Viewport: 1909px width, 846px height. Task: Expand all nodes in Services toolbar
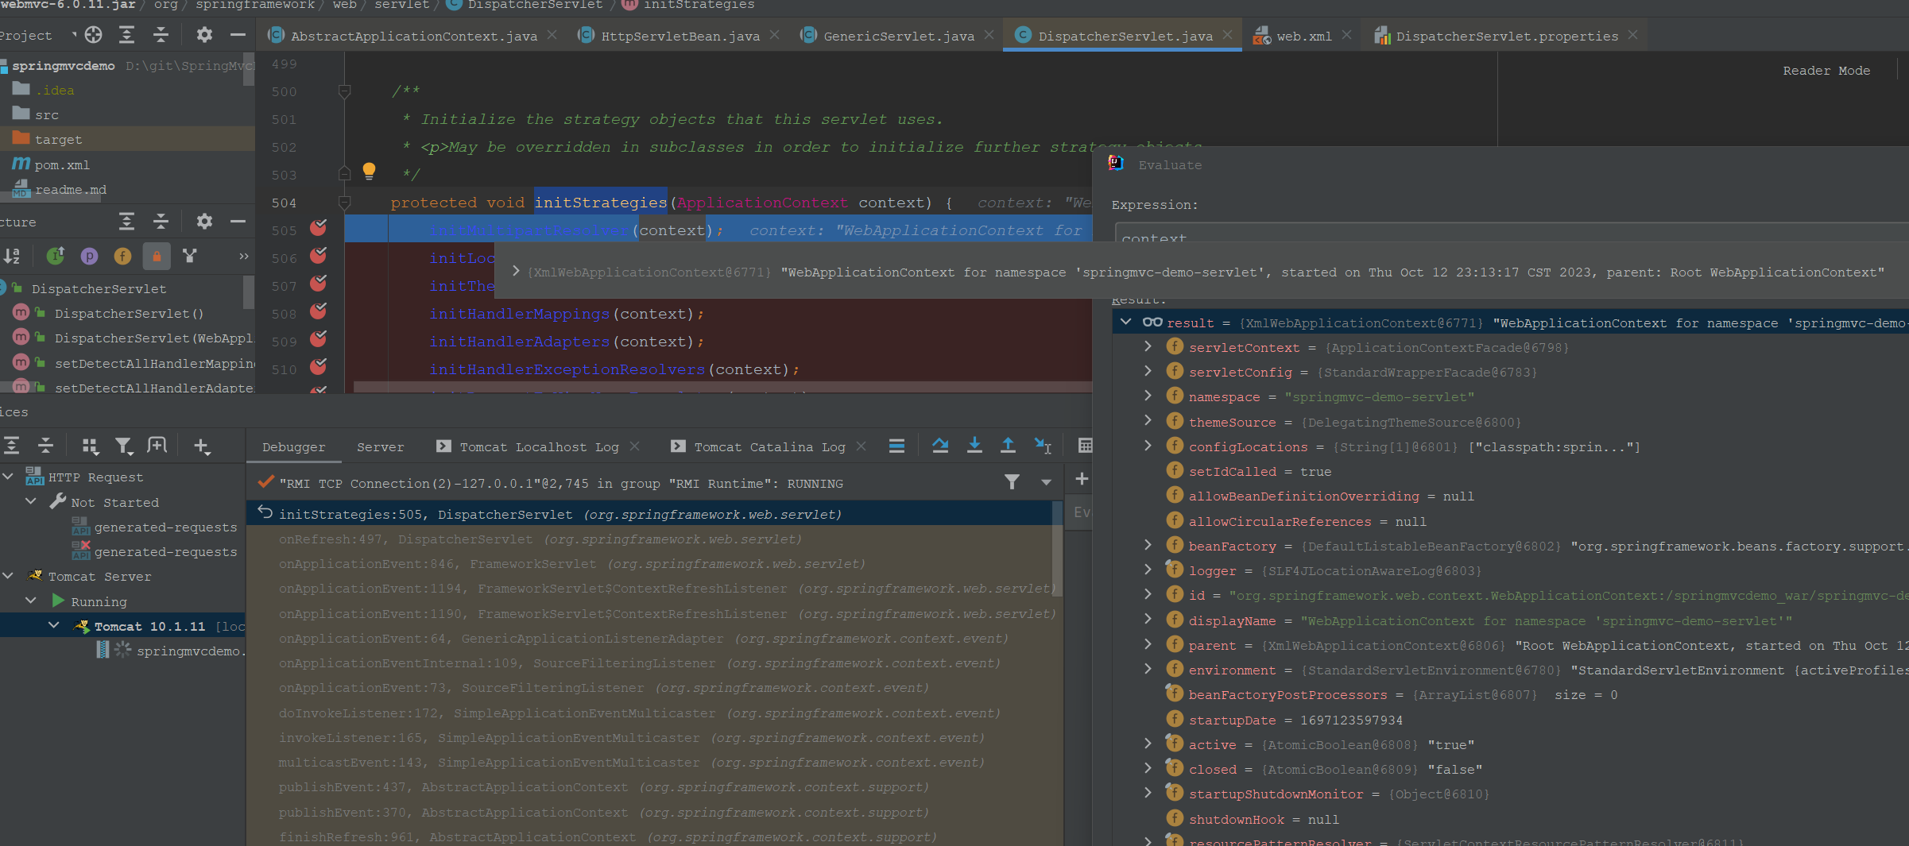pyautogui.click(x=11, y=446)
